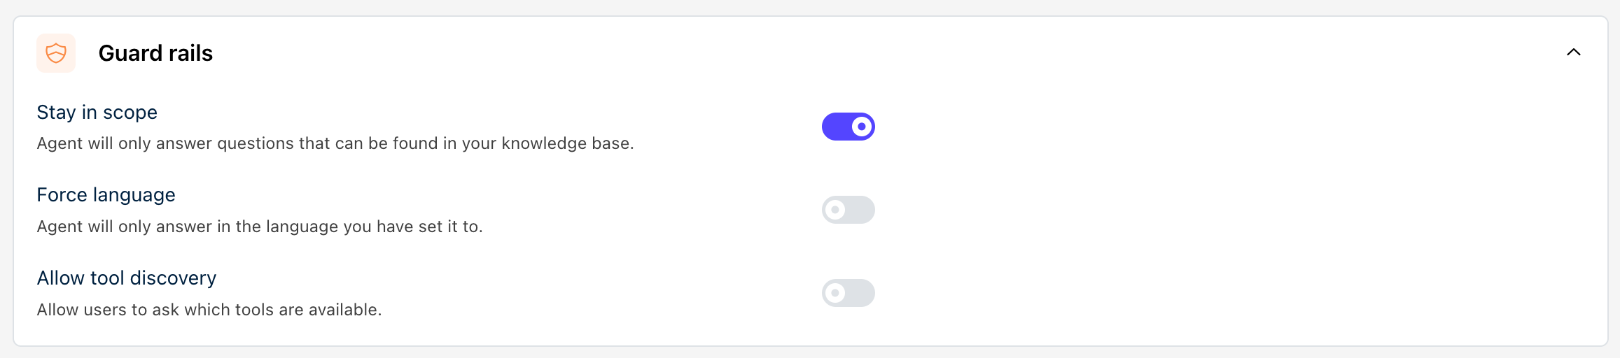This screenshot has width=1620, height=358.
Task: Click the knob of Allow tool discovery switch
Action: (x=835, y=293)
